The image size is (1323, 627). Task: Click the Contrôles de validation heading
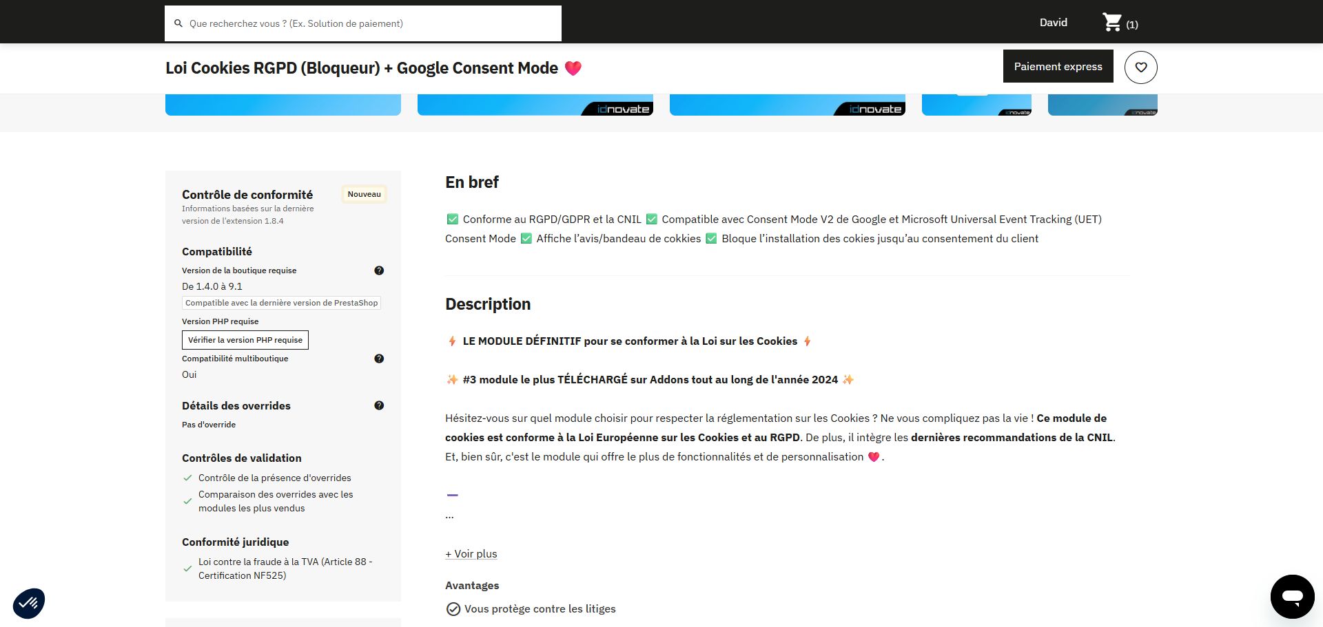pos(242,458)
